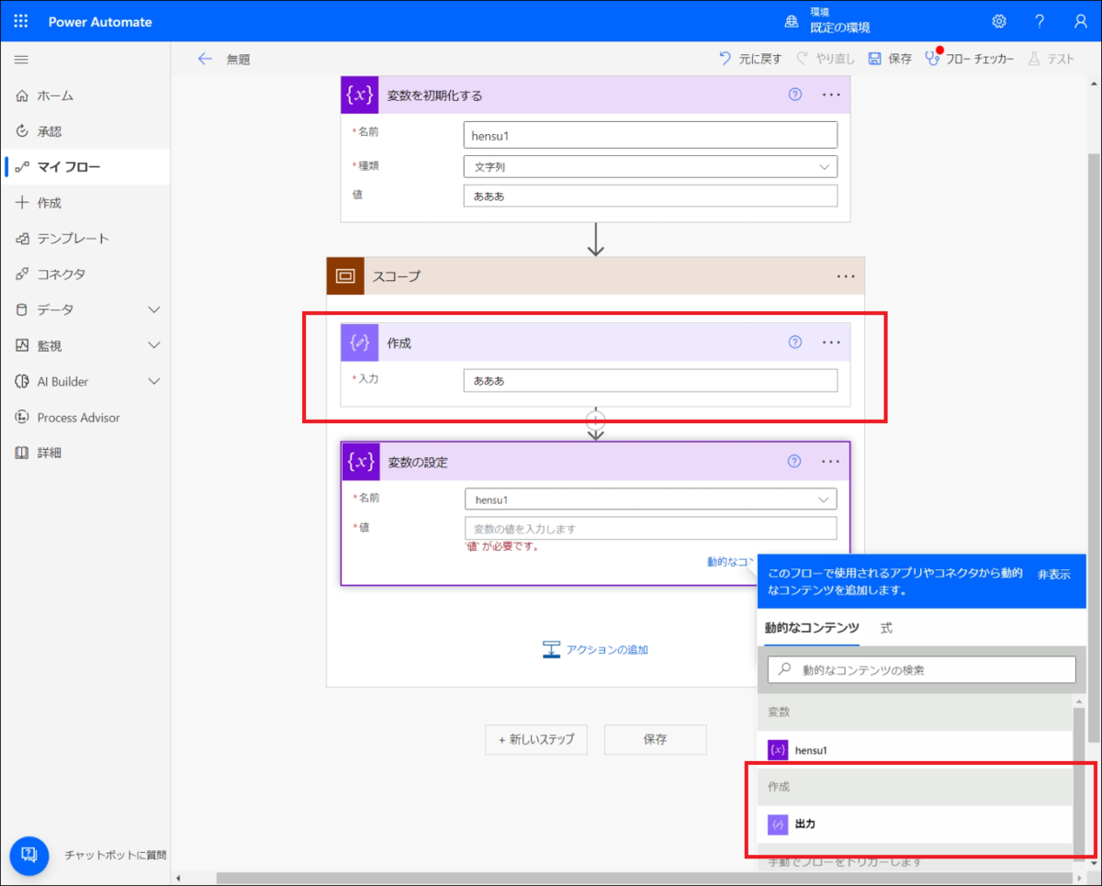1102x886 pixels.
Task: Open the 変数の設定 ellipsis menu
Action: (x=831, y=461)
